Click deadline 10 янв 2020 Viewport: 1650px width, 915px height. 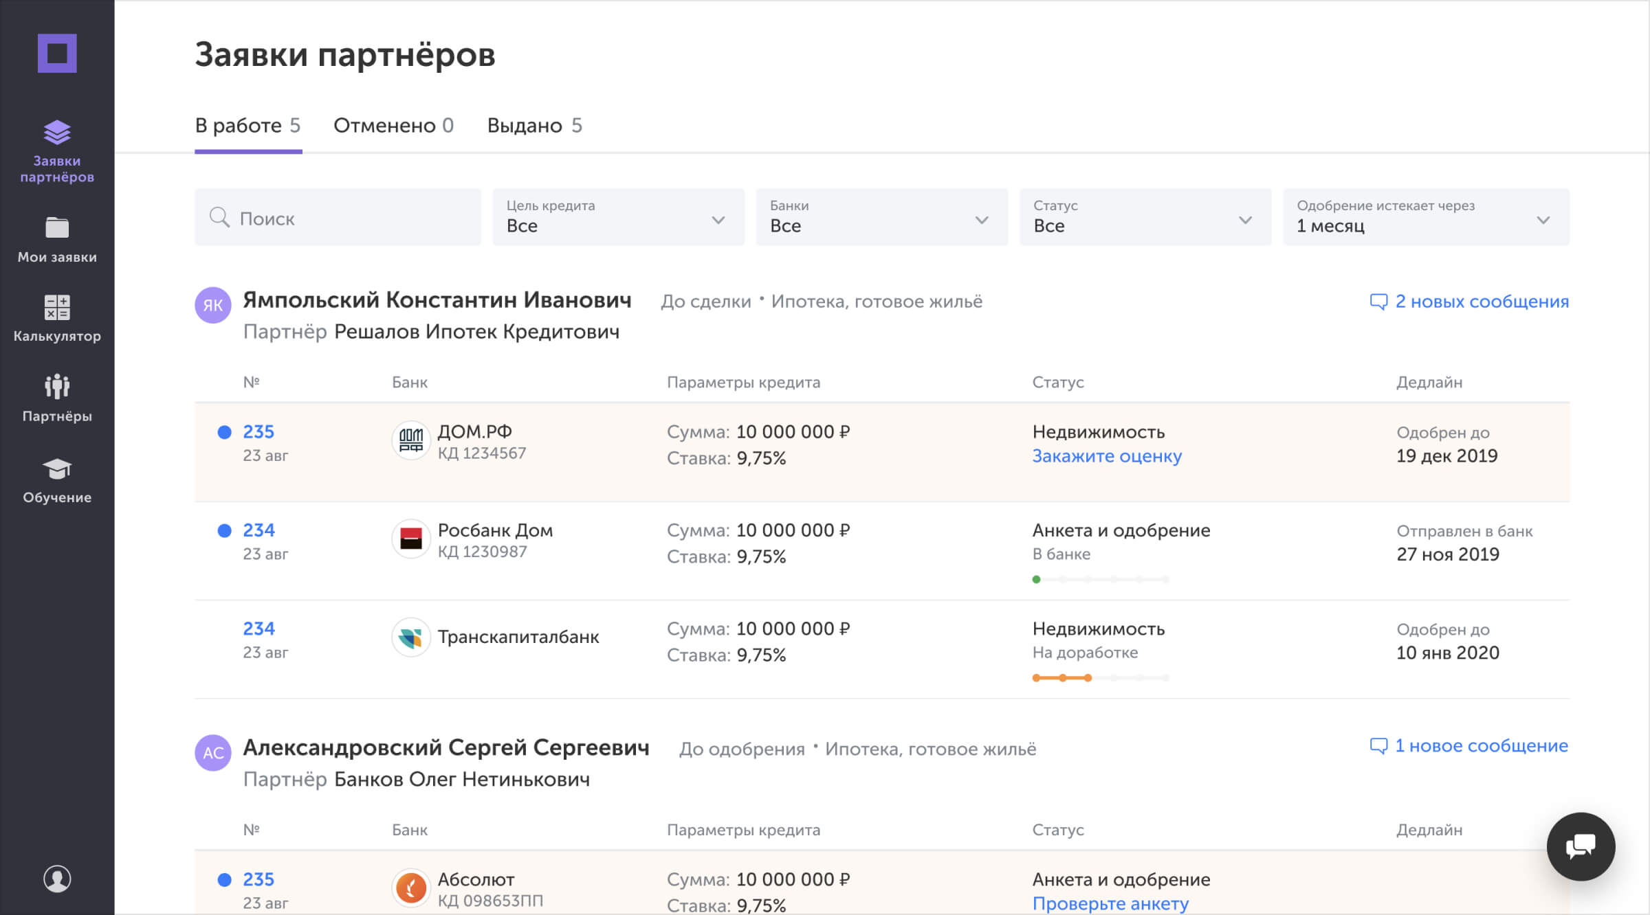1448,653
